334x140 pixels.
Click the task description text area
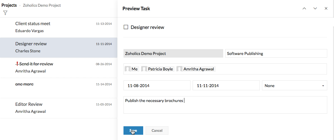225,107
